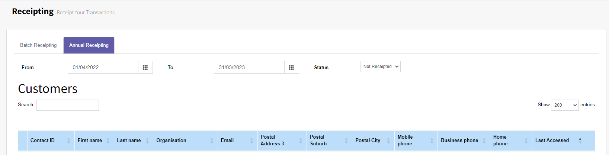Open the From date calendar picker icon
The image size is (609, 155).
click(145, 67)
